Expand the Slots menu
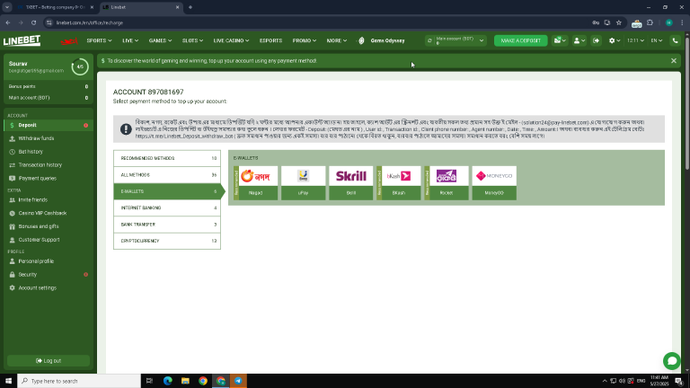This screenshot has width=690, height=388. (x=192, y=40)
